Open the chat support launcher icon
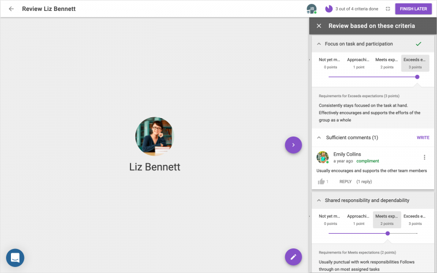Image resolution: width=437 pixels, height=273 pixels. pos(15,258)
